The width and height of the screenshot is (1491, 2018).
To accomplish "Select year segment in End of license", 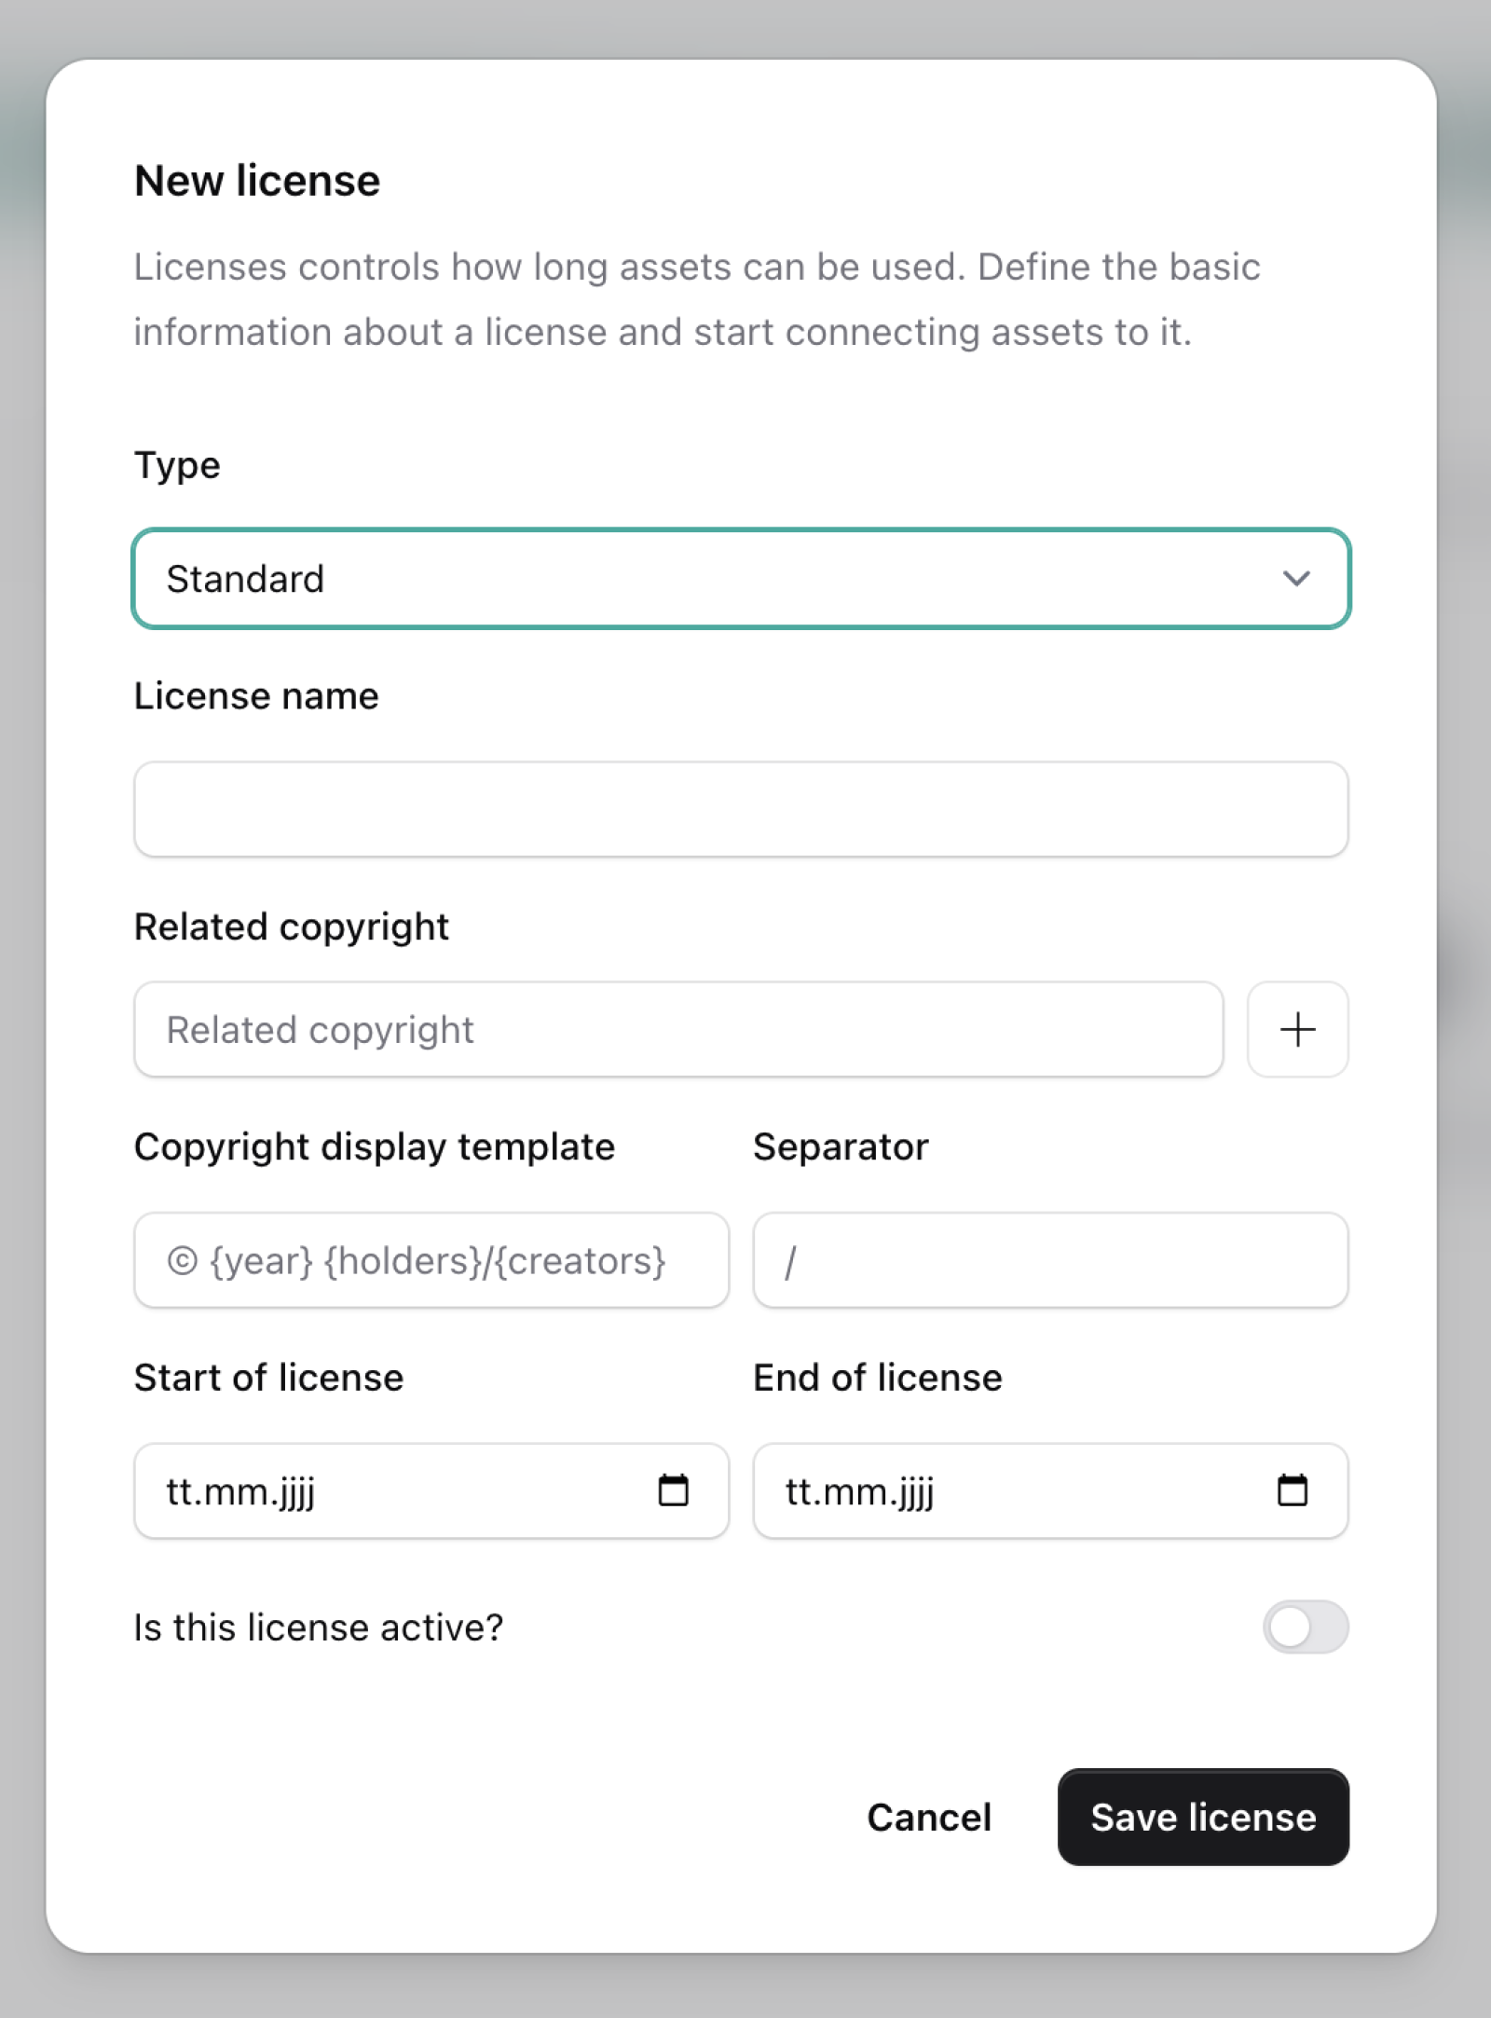I will pos(915,1491).
